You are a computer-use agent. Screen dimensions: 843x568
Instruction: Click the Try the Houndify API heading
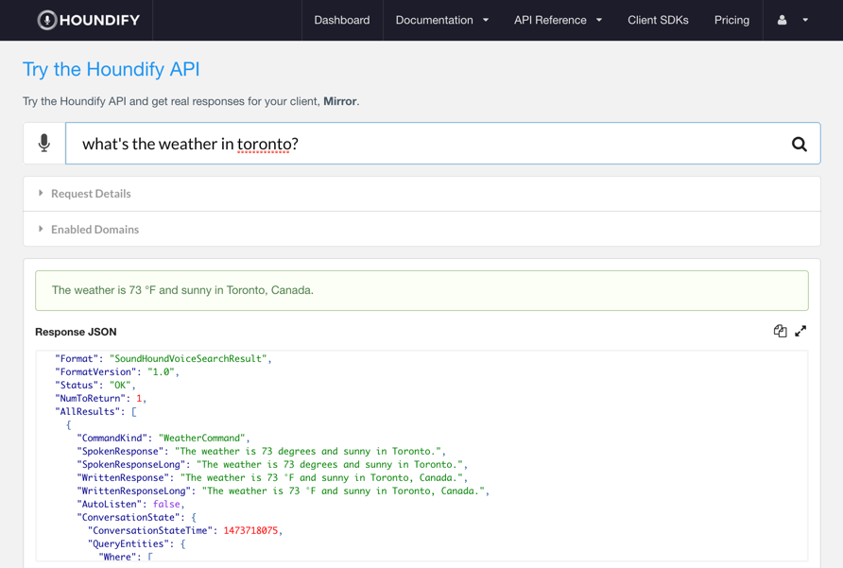pos(111,70)
